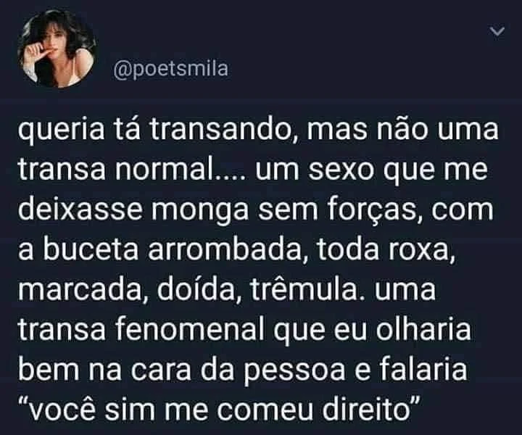Click the word "trêmula." in the tweet
This screenshot has height=435, width=522.
point(309,289)
